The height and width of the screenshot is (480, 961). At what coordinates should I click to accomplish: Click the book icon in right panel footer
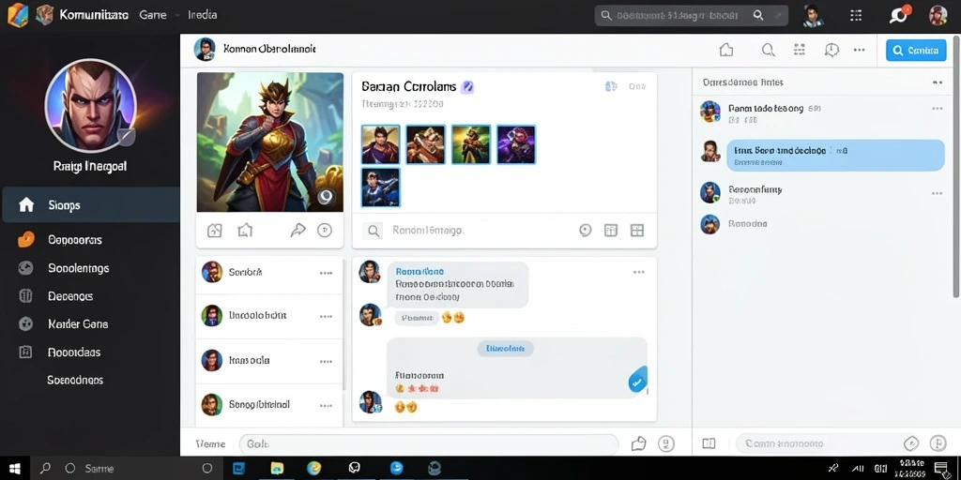(x=709, y=443)
